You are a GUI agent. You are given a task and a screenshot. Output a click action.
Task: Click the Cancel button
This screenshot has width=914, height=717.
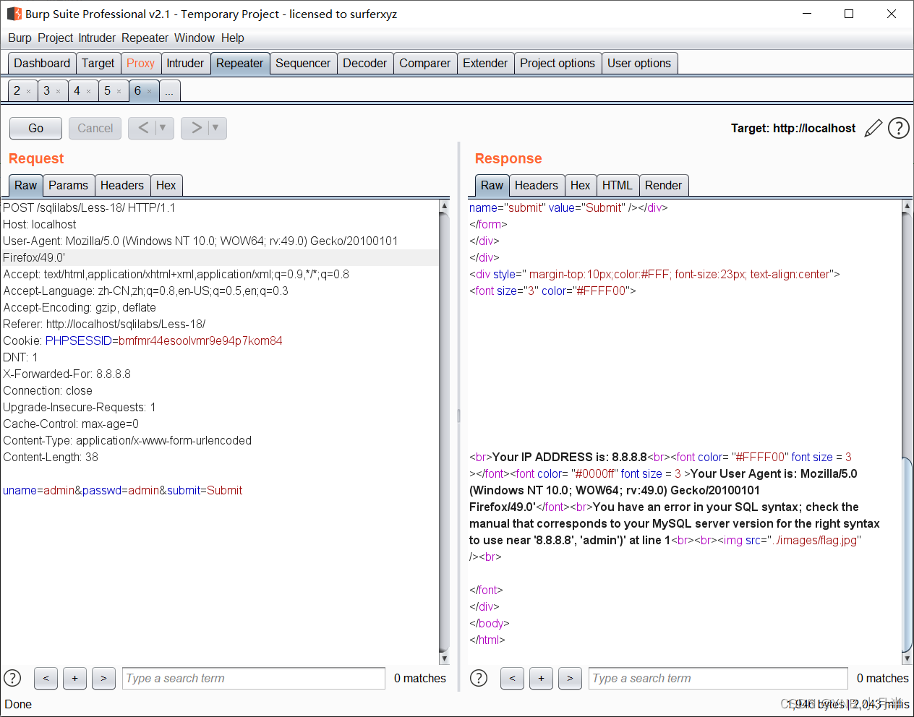(95, 128)
